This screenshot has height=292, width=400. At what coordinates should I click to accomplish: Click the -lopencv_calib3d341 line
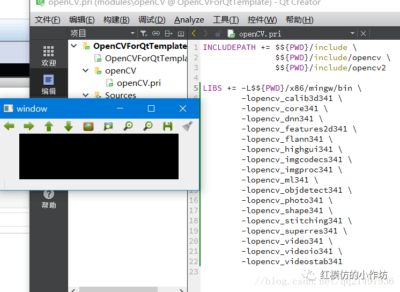287,98
